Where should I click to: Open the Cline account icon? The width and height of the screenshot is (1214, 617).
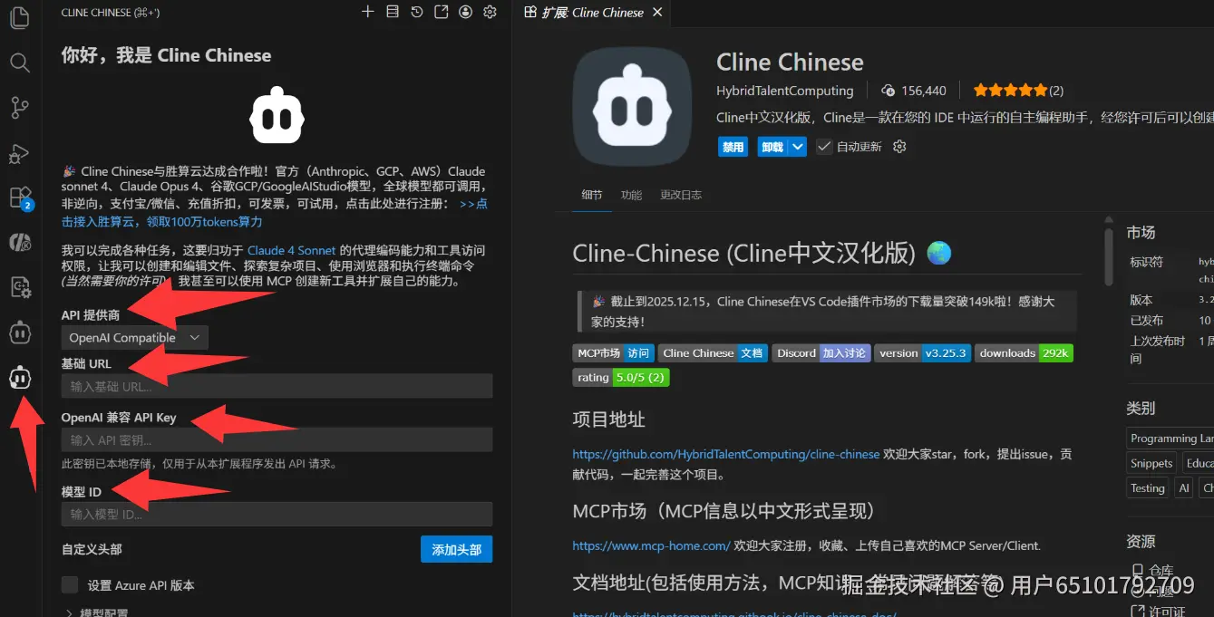click(465, 12)
